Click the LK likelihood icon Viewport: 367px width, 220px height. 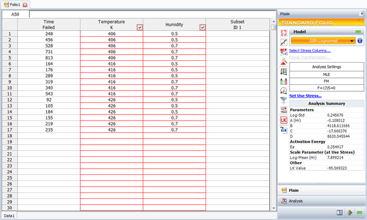pyautogui.click(x=284, y=120)
